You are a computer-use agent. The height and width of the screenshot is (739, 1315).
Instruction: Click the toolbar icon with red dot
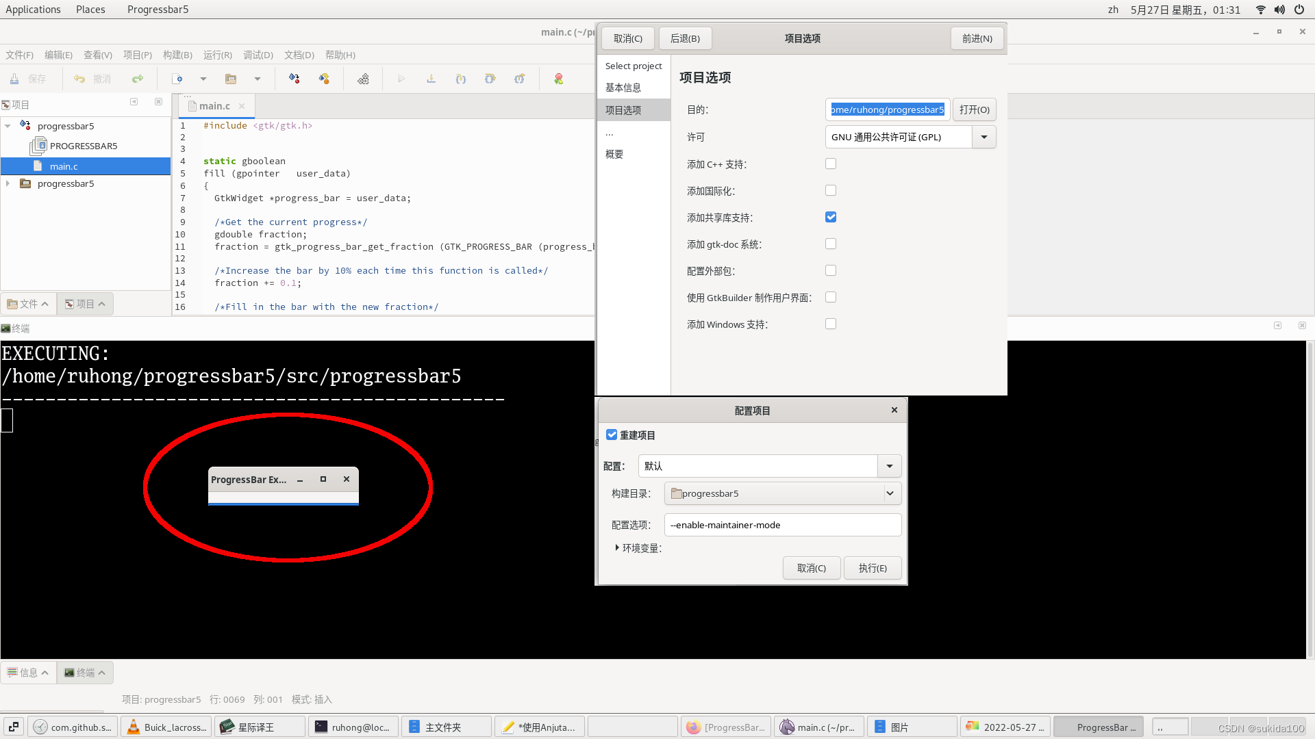(x=295, y=79)
